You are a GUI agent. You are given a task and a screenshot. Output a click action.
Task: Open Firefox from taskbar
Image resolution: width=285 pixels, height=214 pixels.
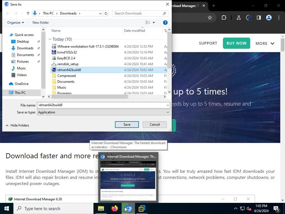click(114, 208)
